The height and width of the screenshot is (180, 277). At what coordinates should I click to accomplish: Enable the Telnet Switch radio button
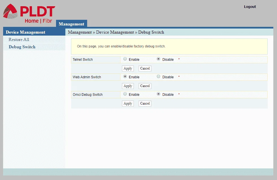(125, 59)
